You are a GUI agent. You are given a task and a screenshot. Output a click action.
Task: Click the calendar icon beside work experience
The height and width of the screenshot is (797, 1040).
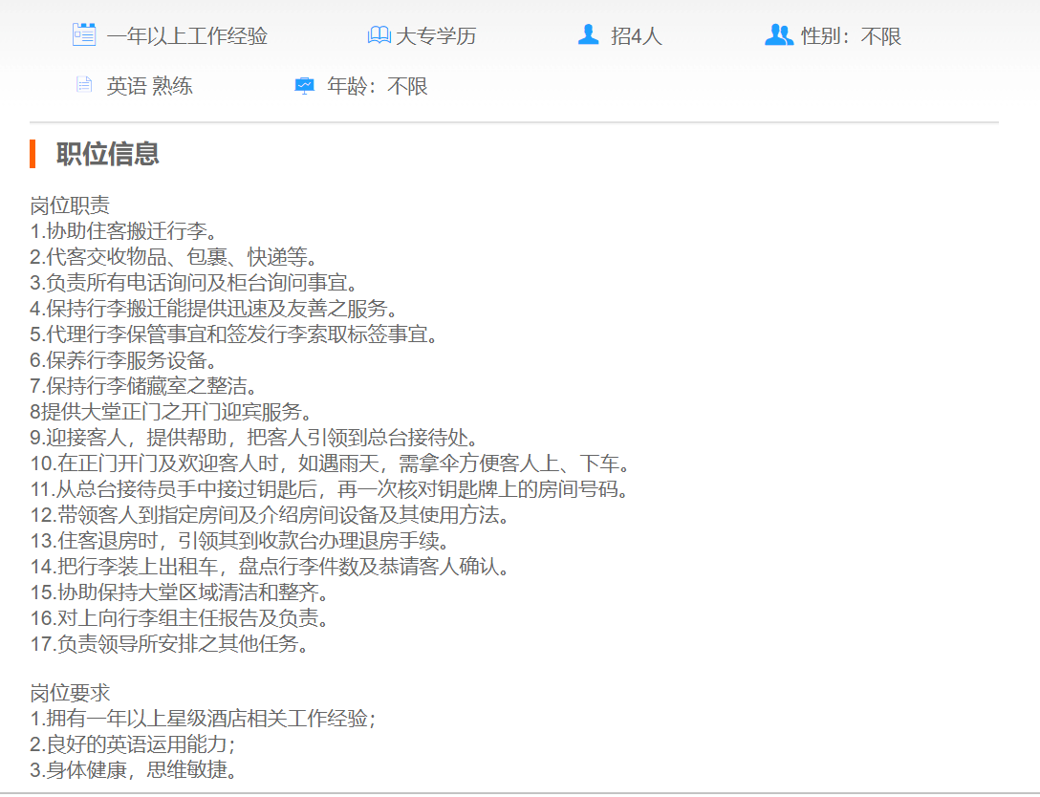[x=84, y=35]
